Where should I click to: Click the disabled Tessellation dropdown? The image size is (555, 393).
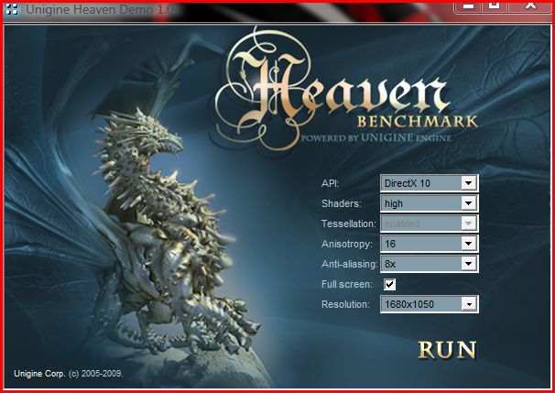[430, 224]
